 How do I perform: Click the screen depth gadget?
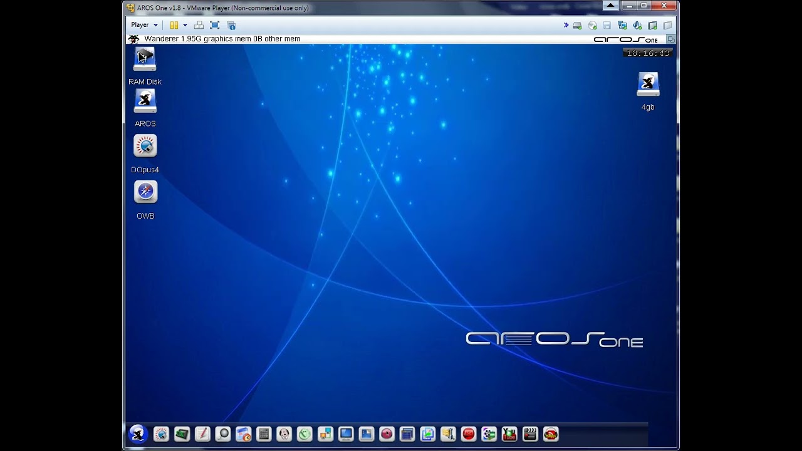tap(671, 39)
